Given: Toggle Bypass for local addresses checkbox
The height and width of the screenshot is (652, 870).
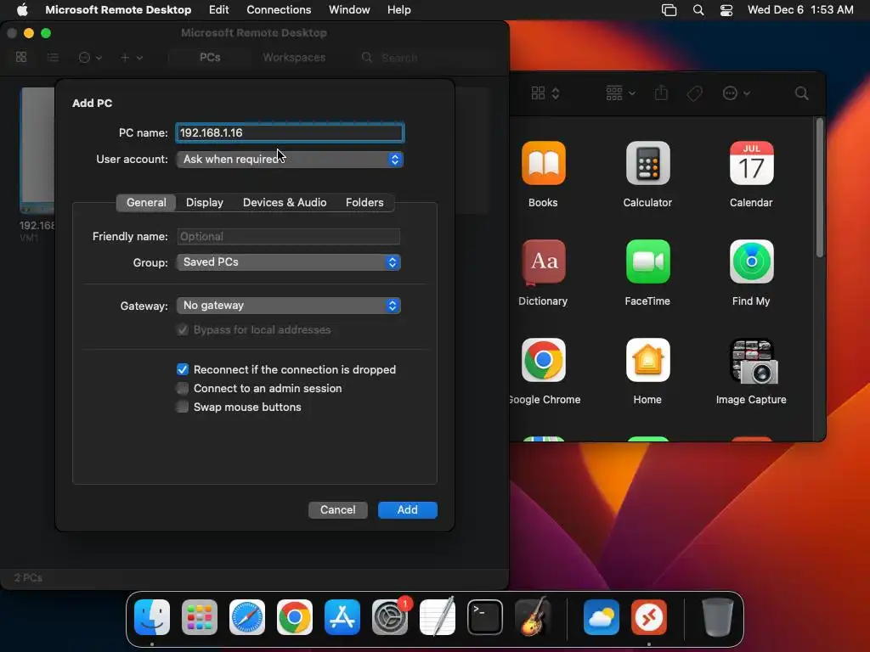Looking at the screenshot, I should tap(183, 330).
